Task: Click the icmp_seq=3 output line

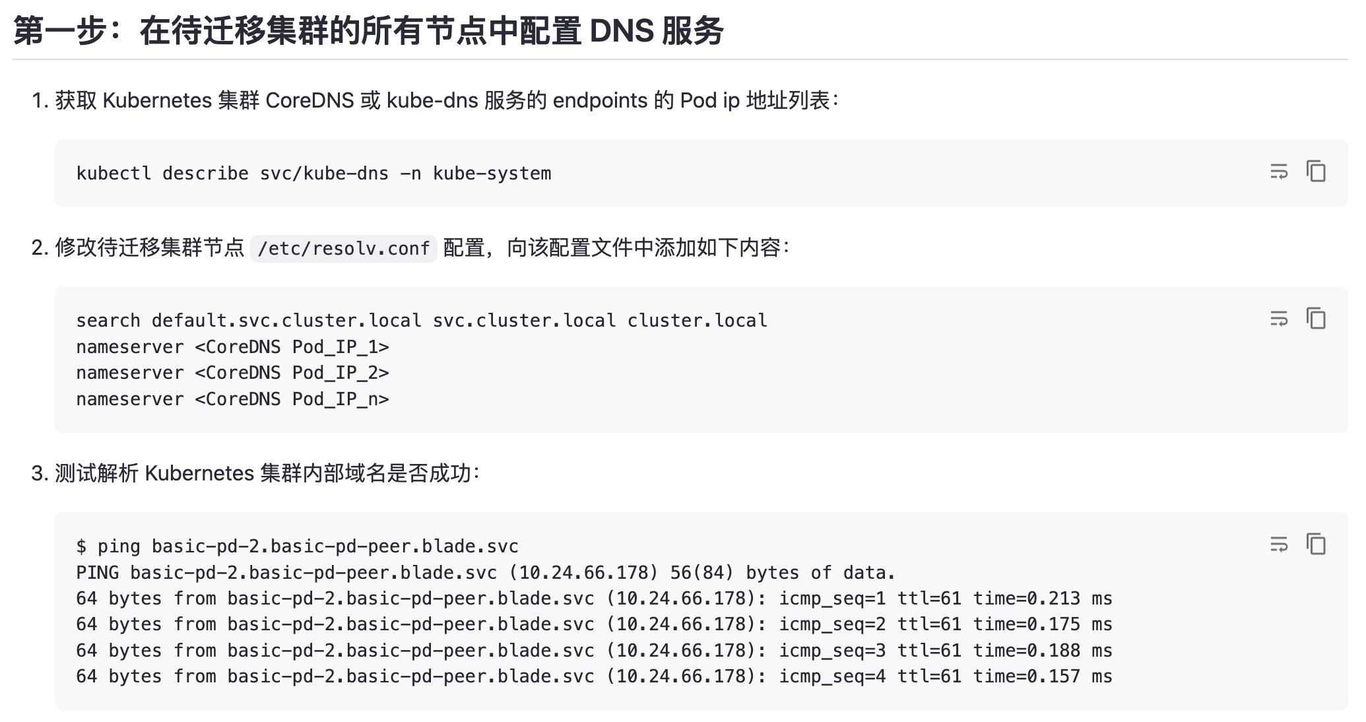Action: tap(594, 651)
